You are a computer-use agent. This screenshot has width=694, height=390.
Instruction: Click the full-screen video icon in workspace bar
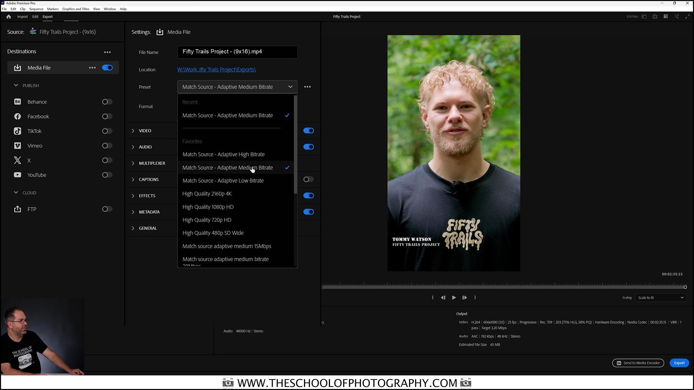[688, 16]
